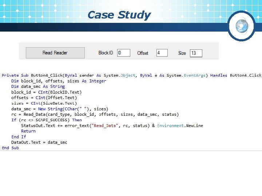Click the 'Size' label text
The height and width of the screenshot is (196, 262).
point(182,53)
